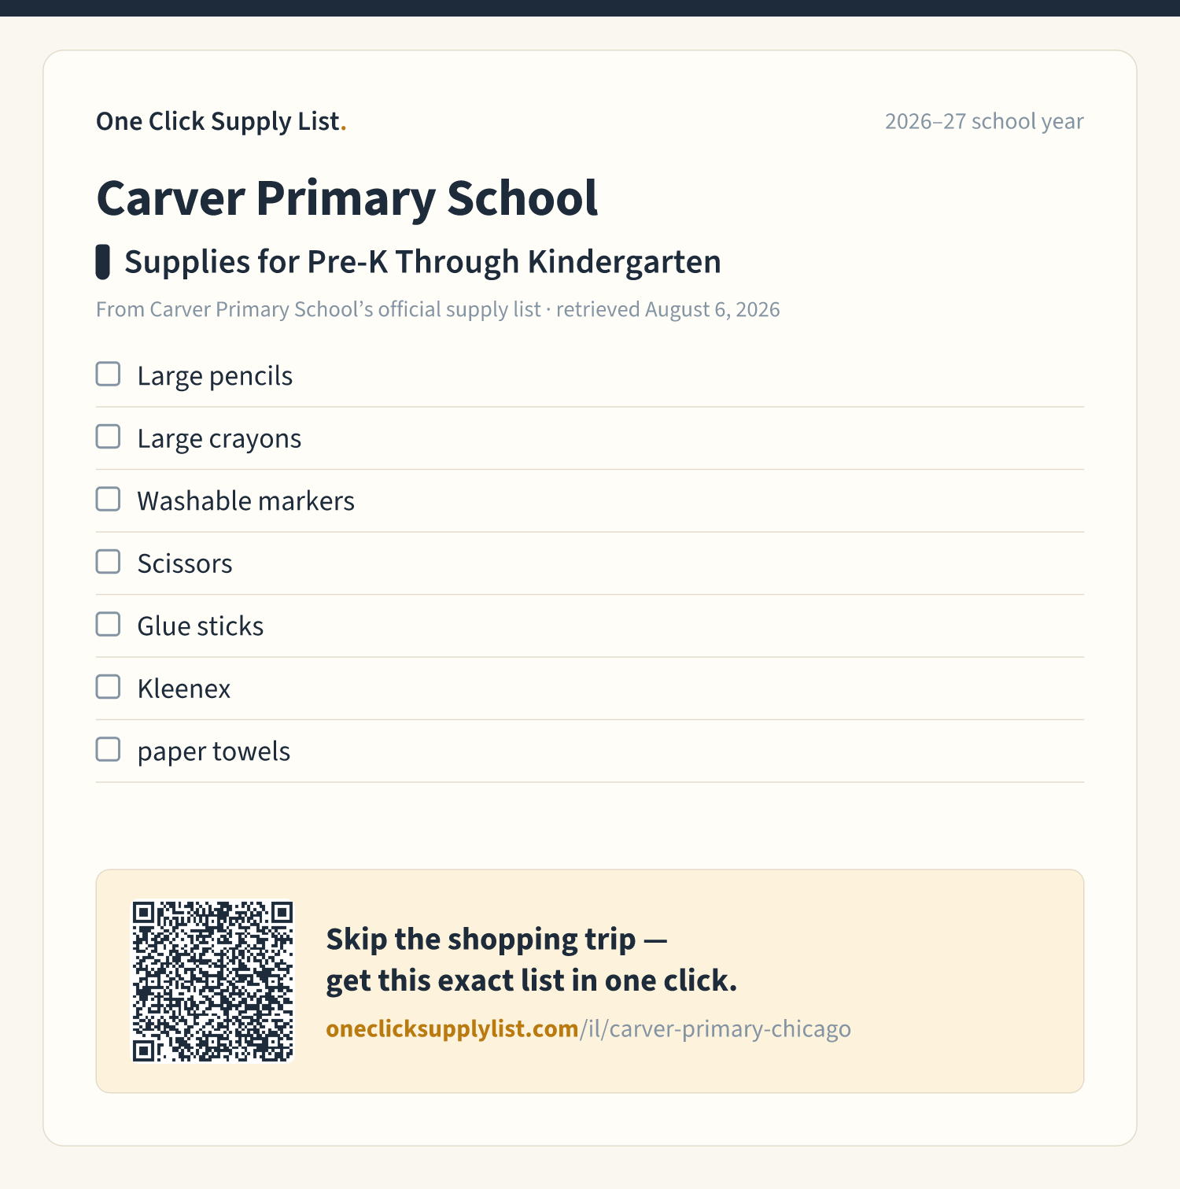1180x1189 pixels.
Task: Click the Kleenex item label
Action: tap(183, 689)
